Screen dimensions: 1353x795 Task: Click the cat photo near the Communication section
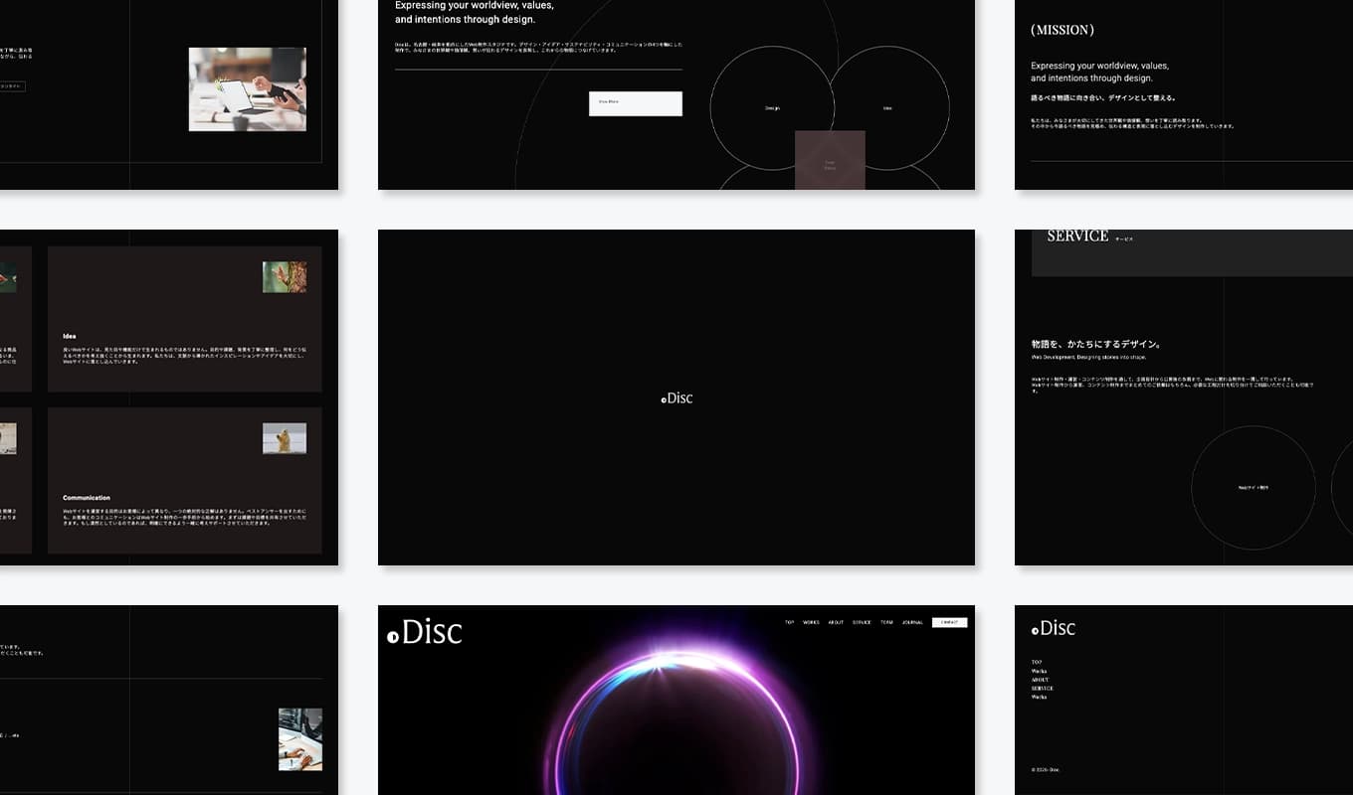285,437
